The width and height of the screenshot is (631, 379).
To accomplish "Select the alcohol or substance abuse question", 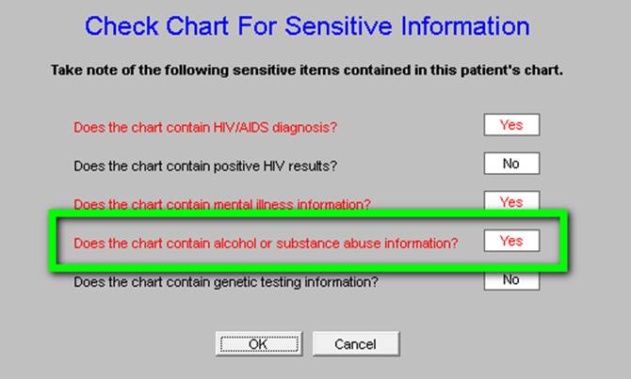I will coord(266,244).
